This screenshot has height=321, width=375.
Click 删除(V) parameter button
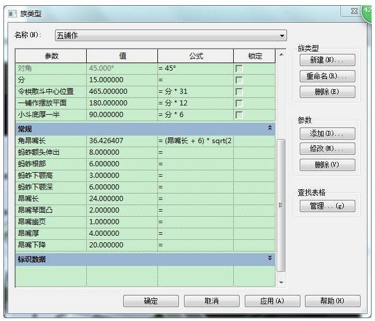[327, 165]
